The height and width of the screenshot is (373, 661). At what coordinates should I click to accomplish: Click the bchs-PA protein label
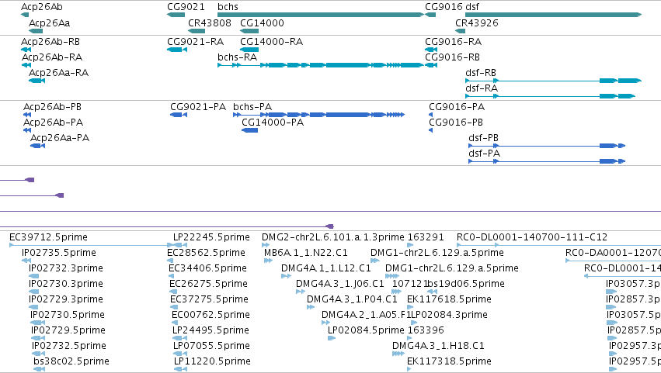pos(252,107)
